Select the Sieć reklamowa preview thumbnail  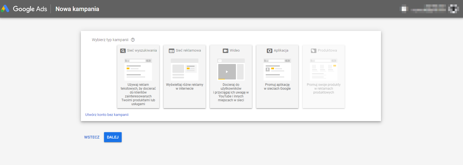point(185,69)
